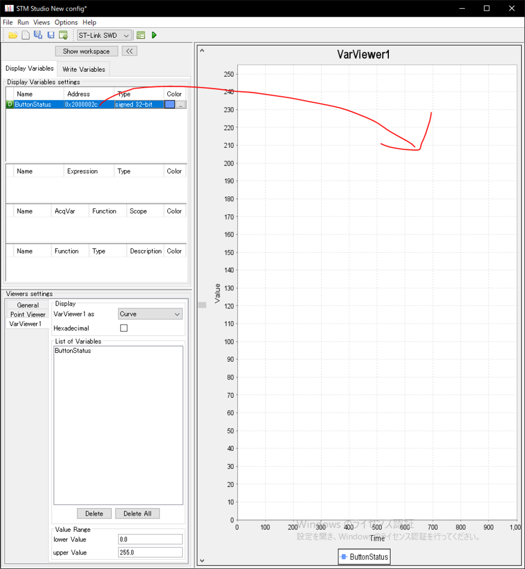
Task: Open the Views menu
Action: [x=41, y=22]
